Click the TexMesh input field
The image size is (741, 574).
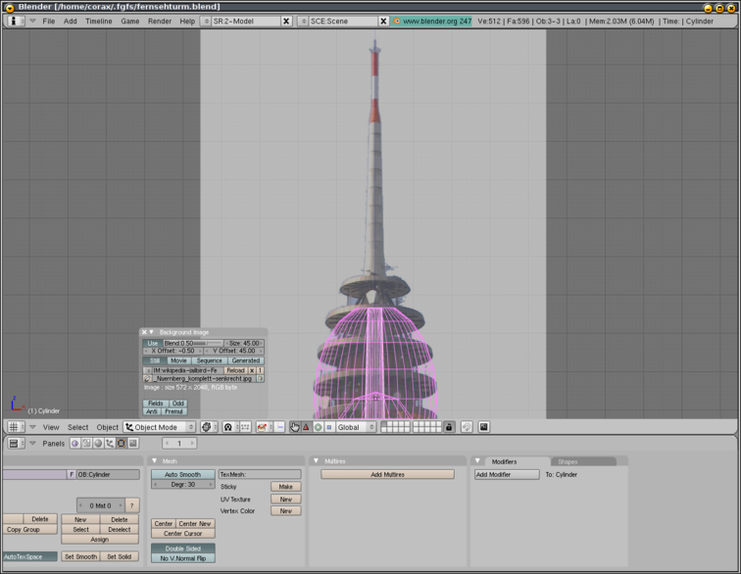pyautogui.click(x=260, y=474)
